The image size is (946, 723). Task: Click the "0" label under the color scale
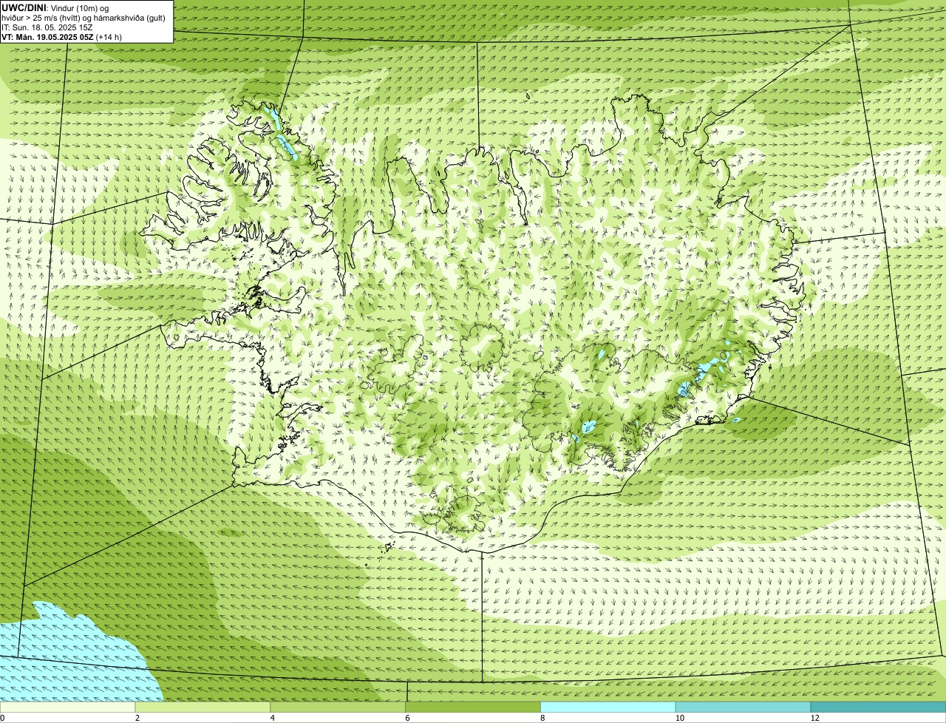[2, 718]
